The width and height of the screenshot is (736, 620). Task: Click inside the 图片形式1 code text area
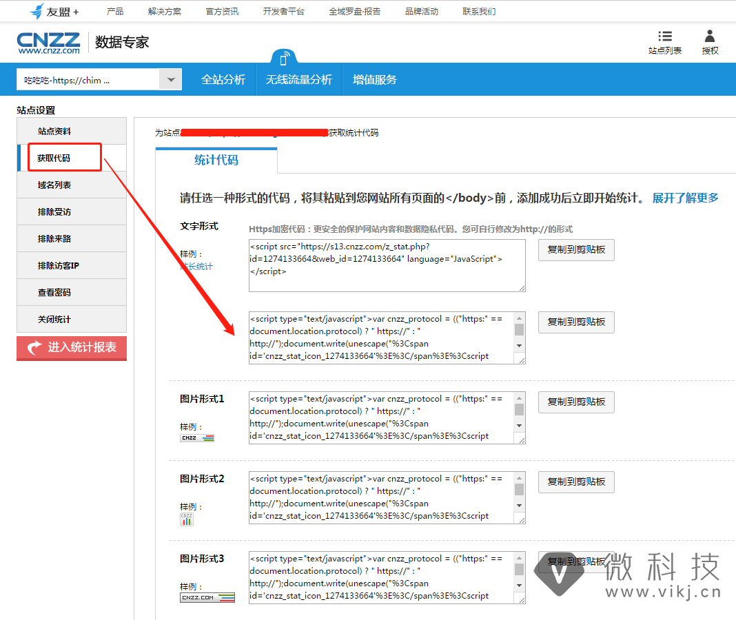(x=379, y=417)
